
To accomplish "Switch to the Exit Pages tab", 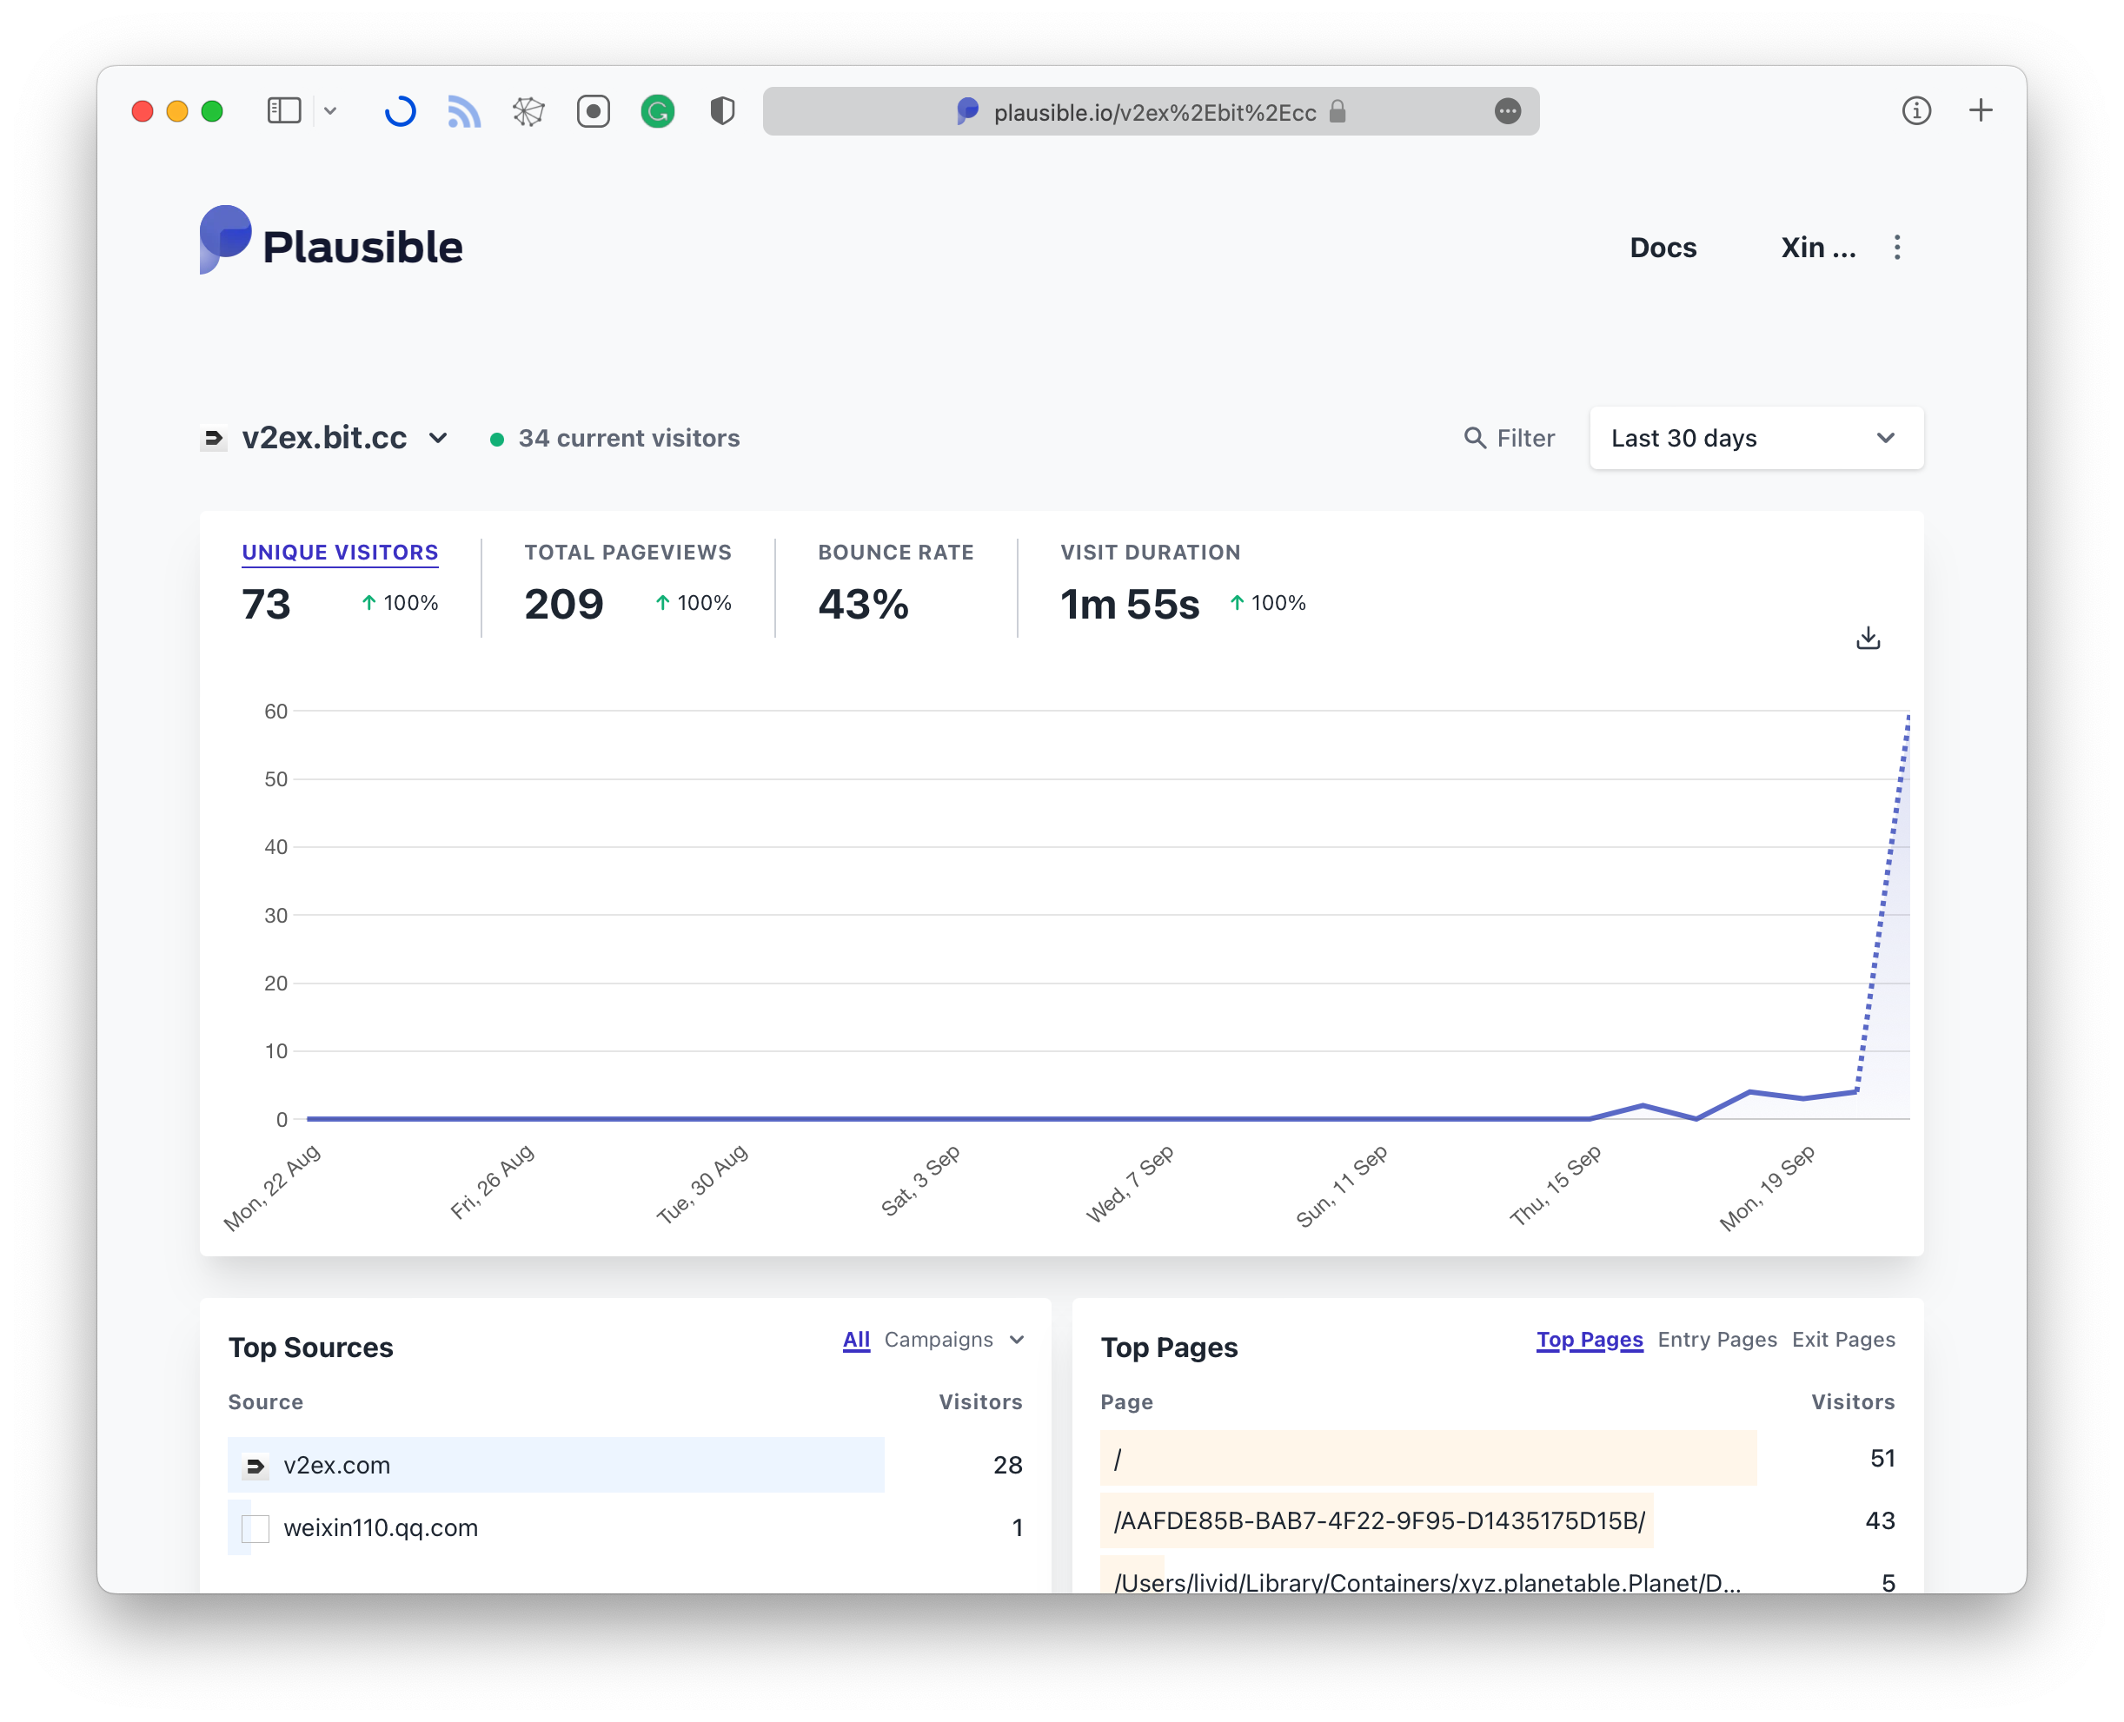I will tap(1843, 1340).
